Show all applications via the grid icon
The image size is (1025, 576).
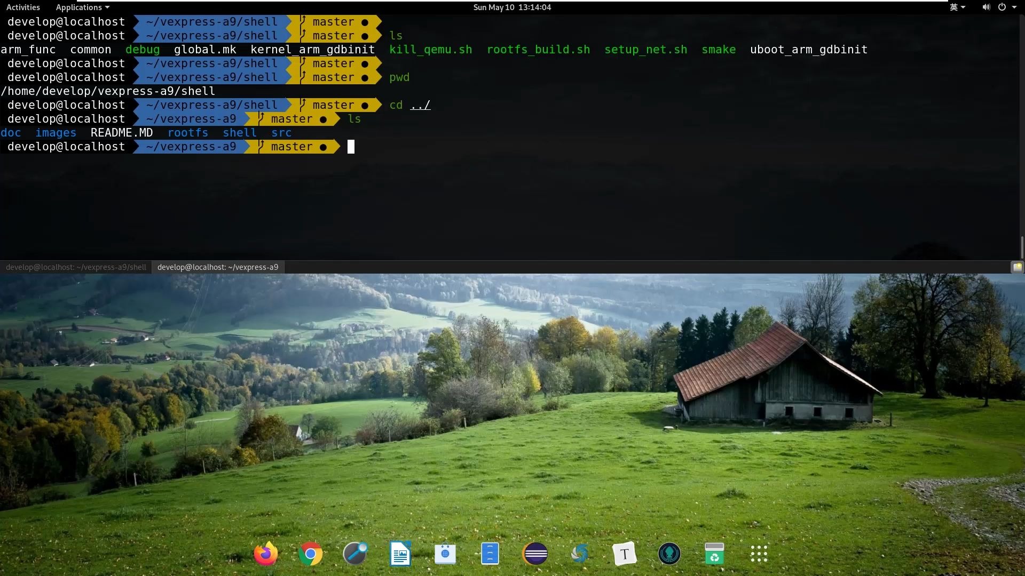click(x=759, y=553)
